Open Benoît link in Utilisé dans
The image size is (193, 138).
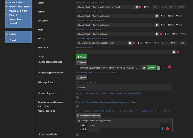click(x=13, y=40)
